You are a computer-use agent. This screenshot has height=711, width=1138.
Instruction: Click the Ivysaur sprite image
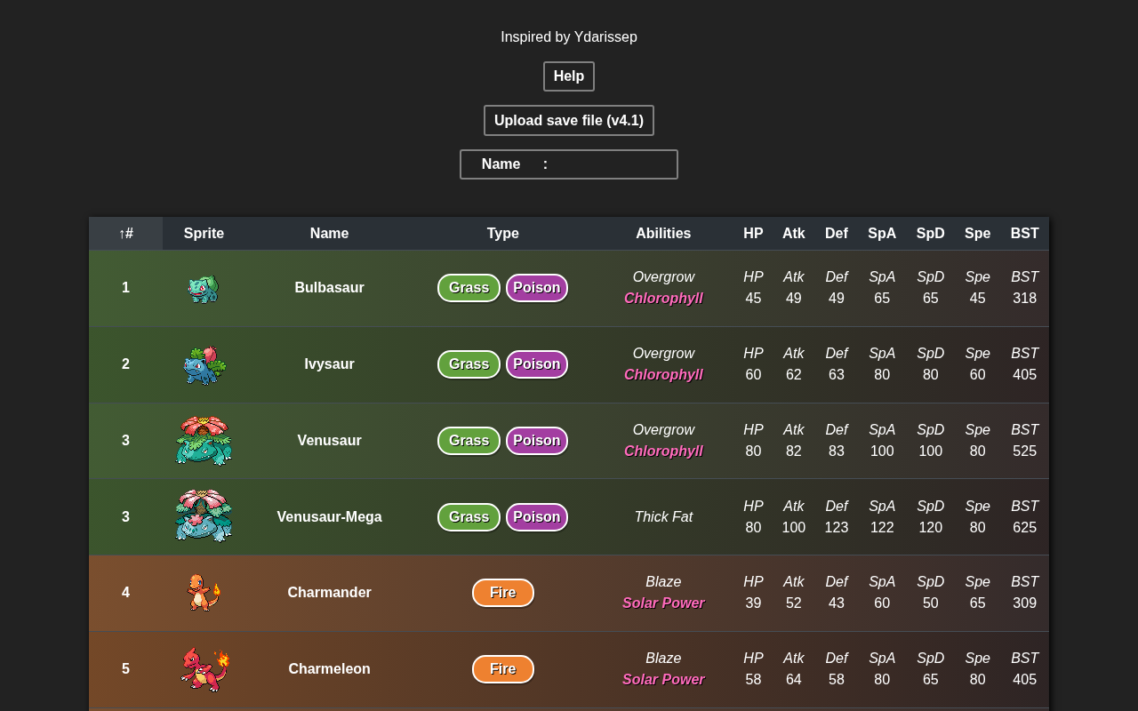pyautogui.click(x=204, y=364)
